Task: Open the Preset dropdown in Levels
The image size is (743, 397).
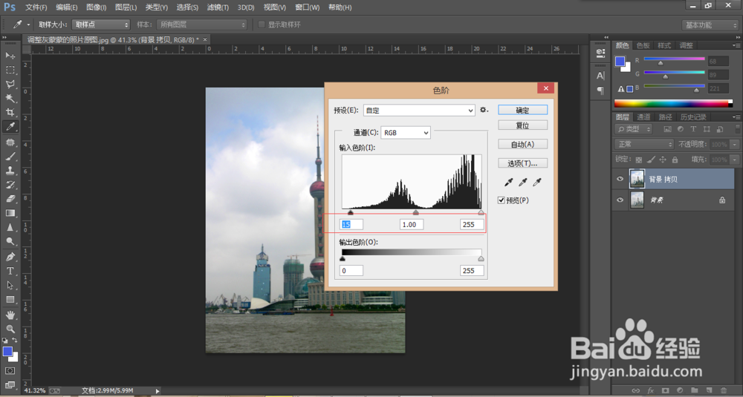Action: pyautogui.click(x=419, y=111)
